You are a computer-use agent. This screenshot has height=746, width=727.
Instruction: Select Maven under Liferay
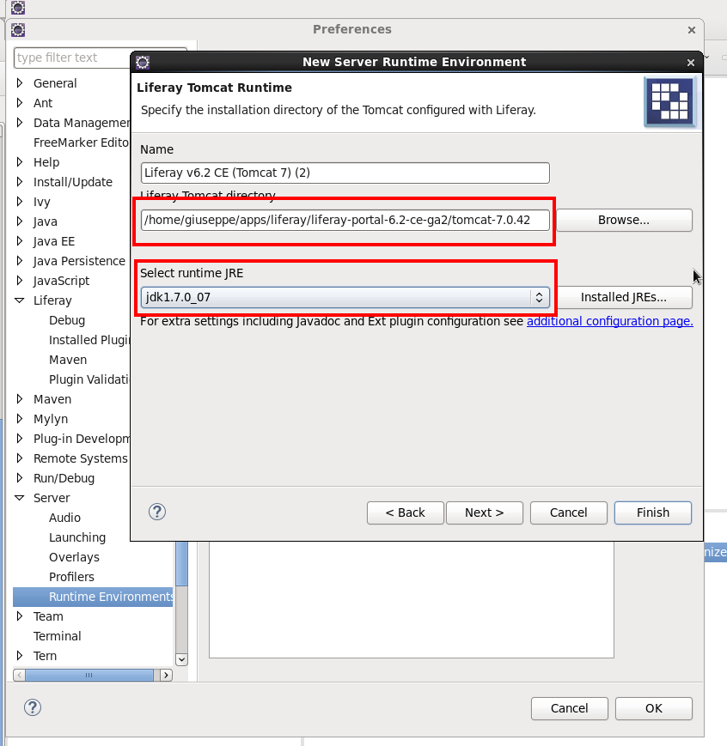(x=68, y=360)
